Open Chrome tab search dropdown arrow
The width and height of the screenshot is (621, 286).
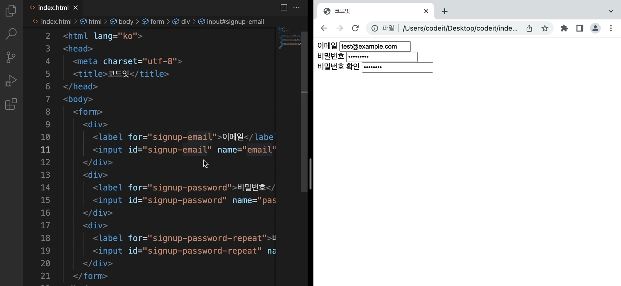click(x=611, y=11)
